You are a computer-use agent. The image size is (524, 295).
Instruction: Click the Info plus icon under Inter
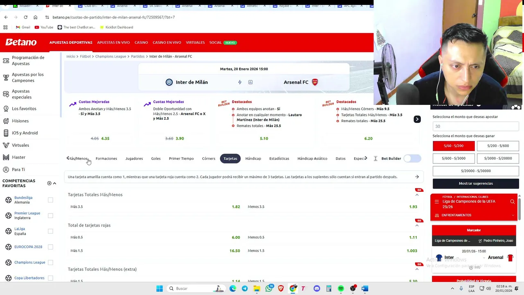click(471, 267)
